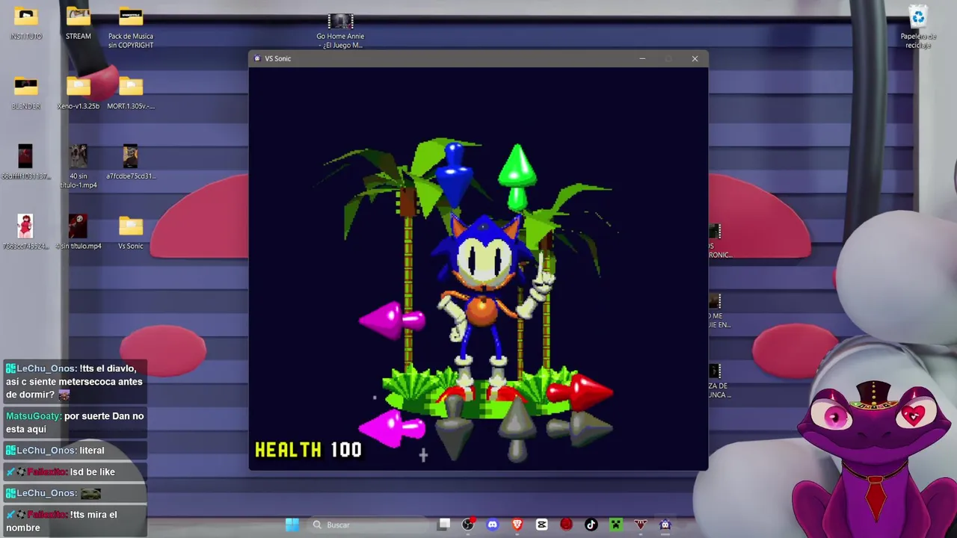Image resolution: width=957 pixels, height=538 pixels.
Task: Switch to VS Sonic taskbar icon
Action: pyautogui.click(x=665, y=525)
